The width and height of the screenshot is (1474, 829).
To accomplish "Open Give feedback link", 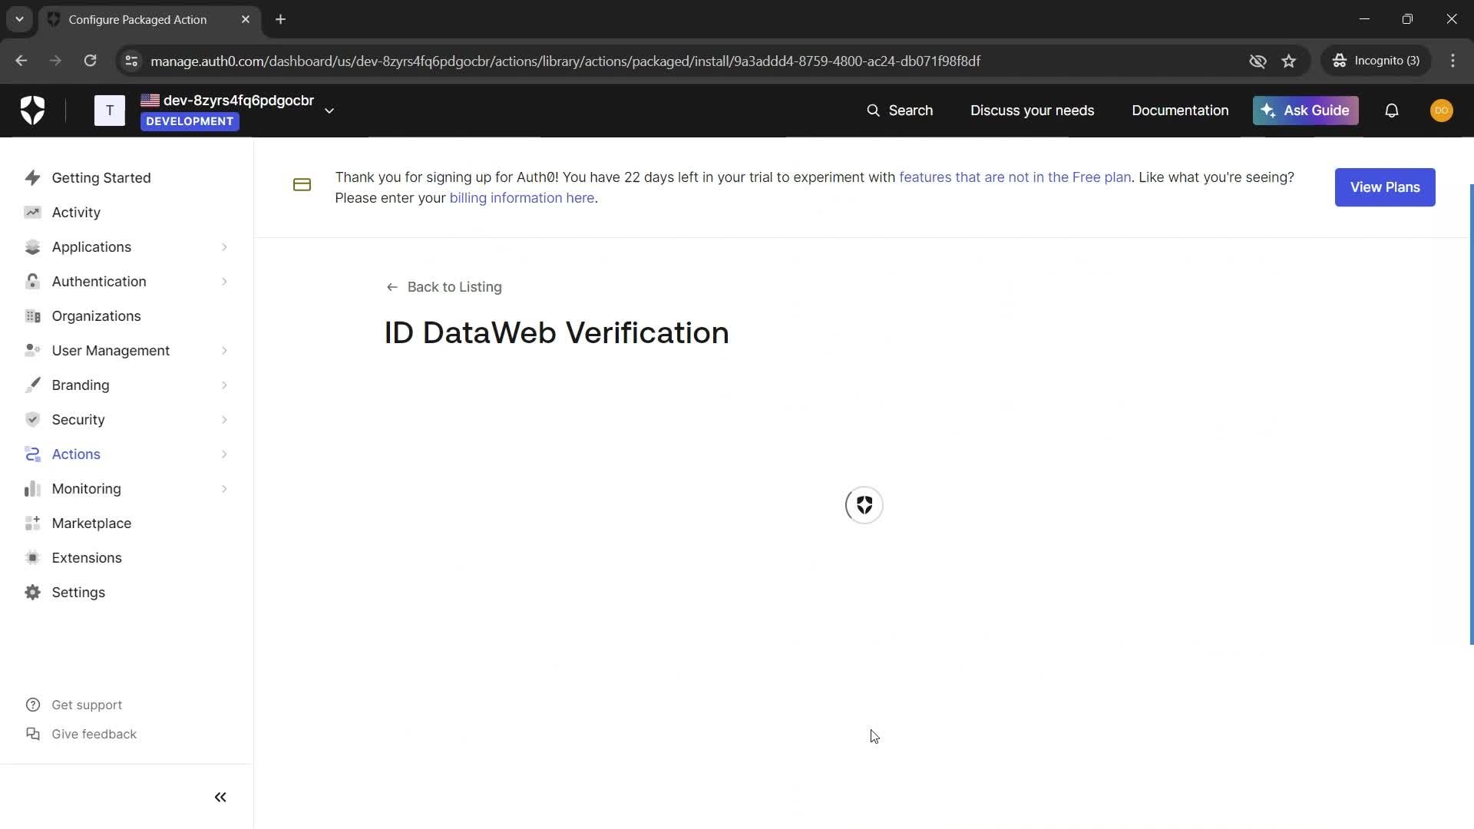I will pyautogui.click(x=94, y=735).
